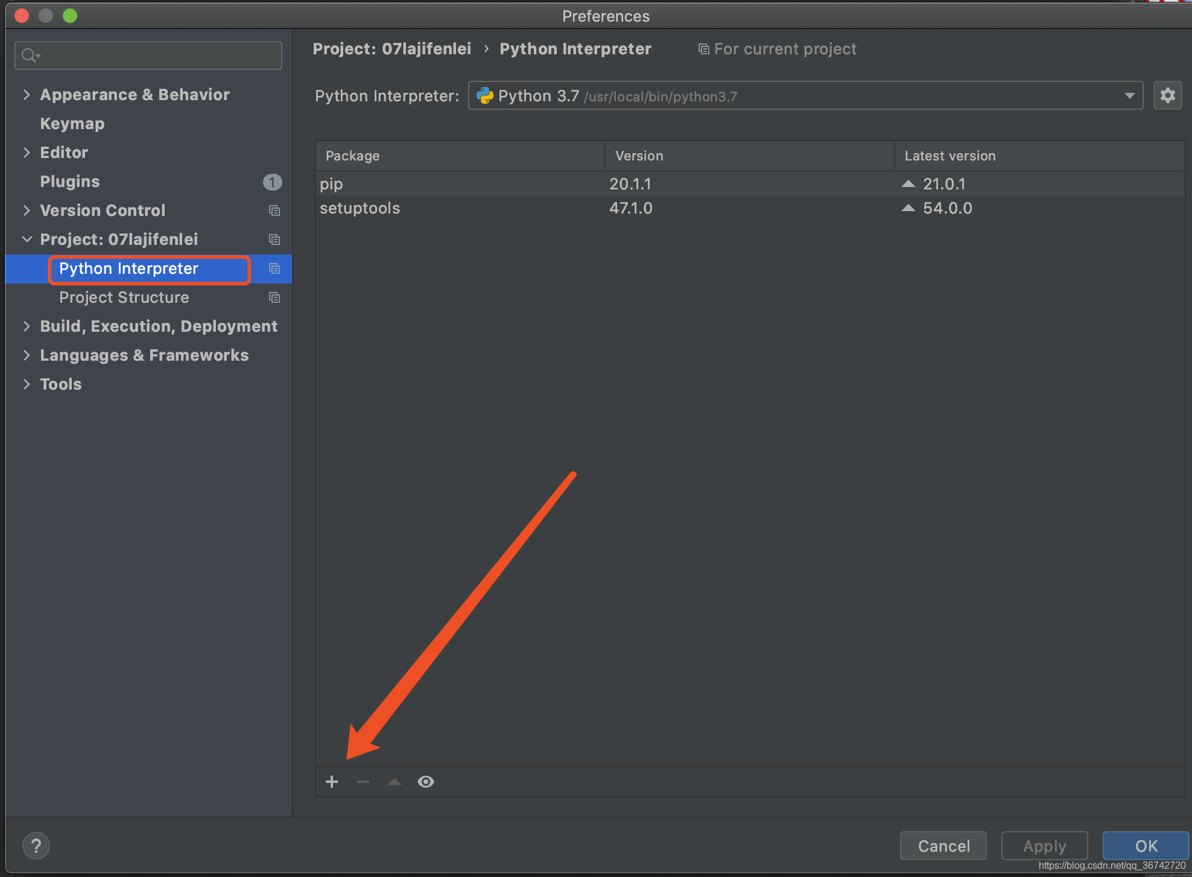This screenshot has width=1192, height=877.
Task: Expand Appearance & Behavior section
Action: point(27,95)
